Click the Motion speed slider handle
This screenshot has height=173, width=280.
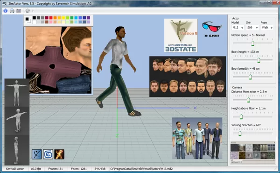pos(252,43)
